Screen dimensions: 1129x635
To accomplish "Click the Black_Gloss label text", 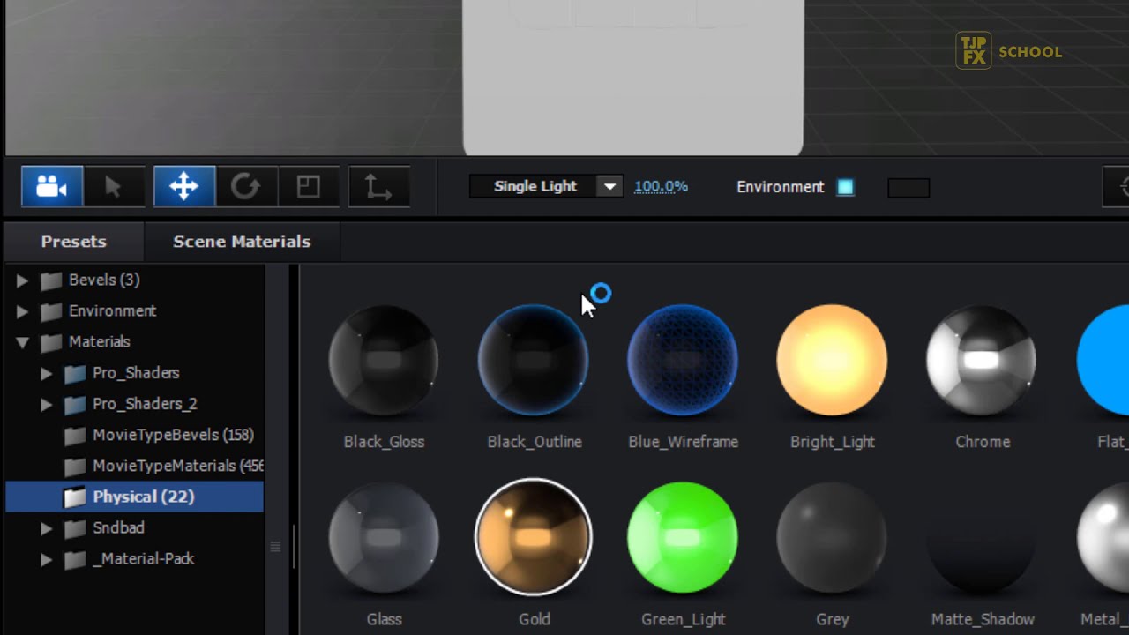I will coord(384,442).
